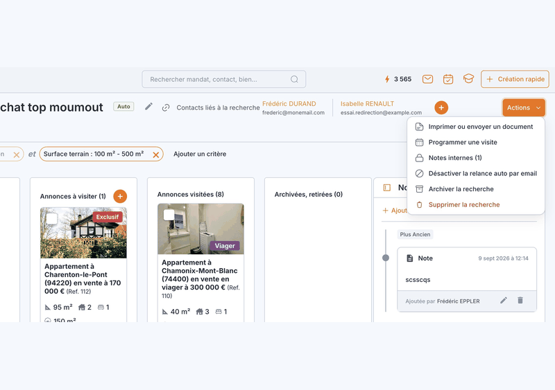This screenshot has width=555, height=390.
Task: Click the Annonces à visiter (1) heading
Action: click(x=73, y=196)
